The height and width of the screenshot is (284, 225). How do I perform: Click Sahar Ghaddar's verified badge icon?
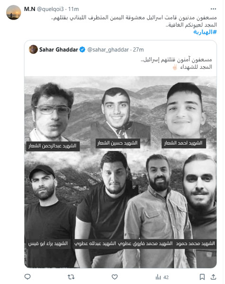point(82,50)
